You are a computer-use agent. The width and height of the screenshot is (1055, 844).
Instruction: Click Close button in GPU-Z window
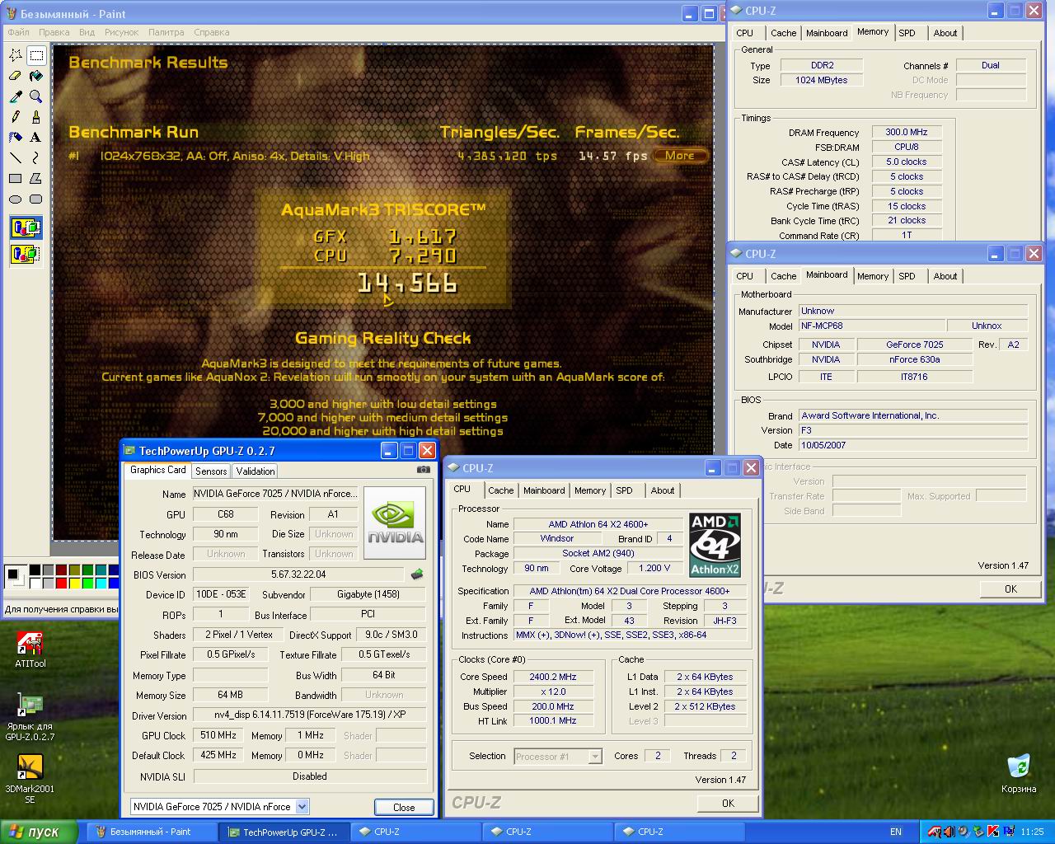click(404, 807)
